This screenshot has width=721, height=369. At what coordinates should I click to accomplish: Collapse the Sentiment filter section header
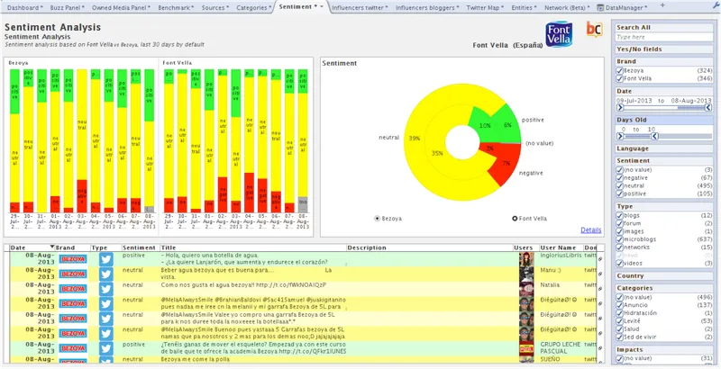(664, 160)
